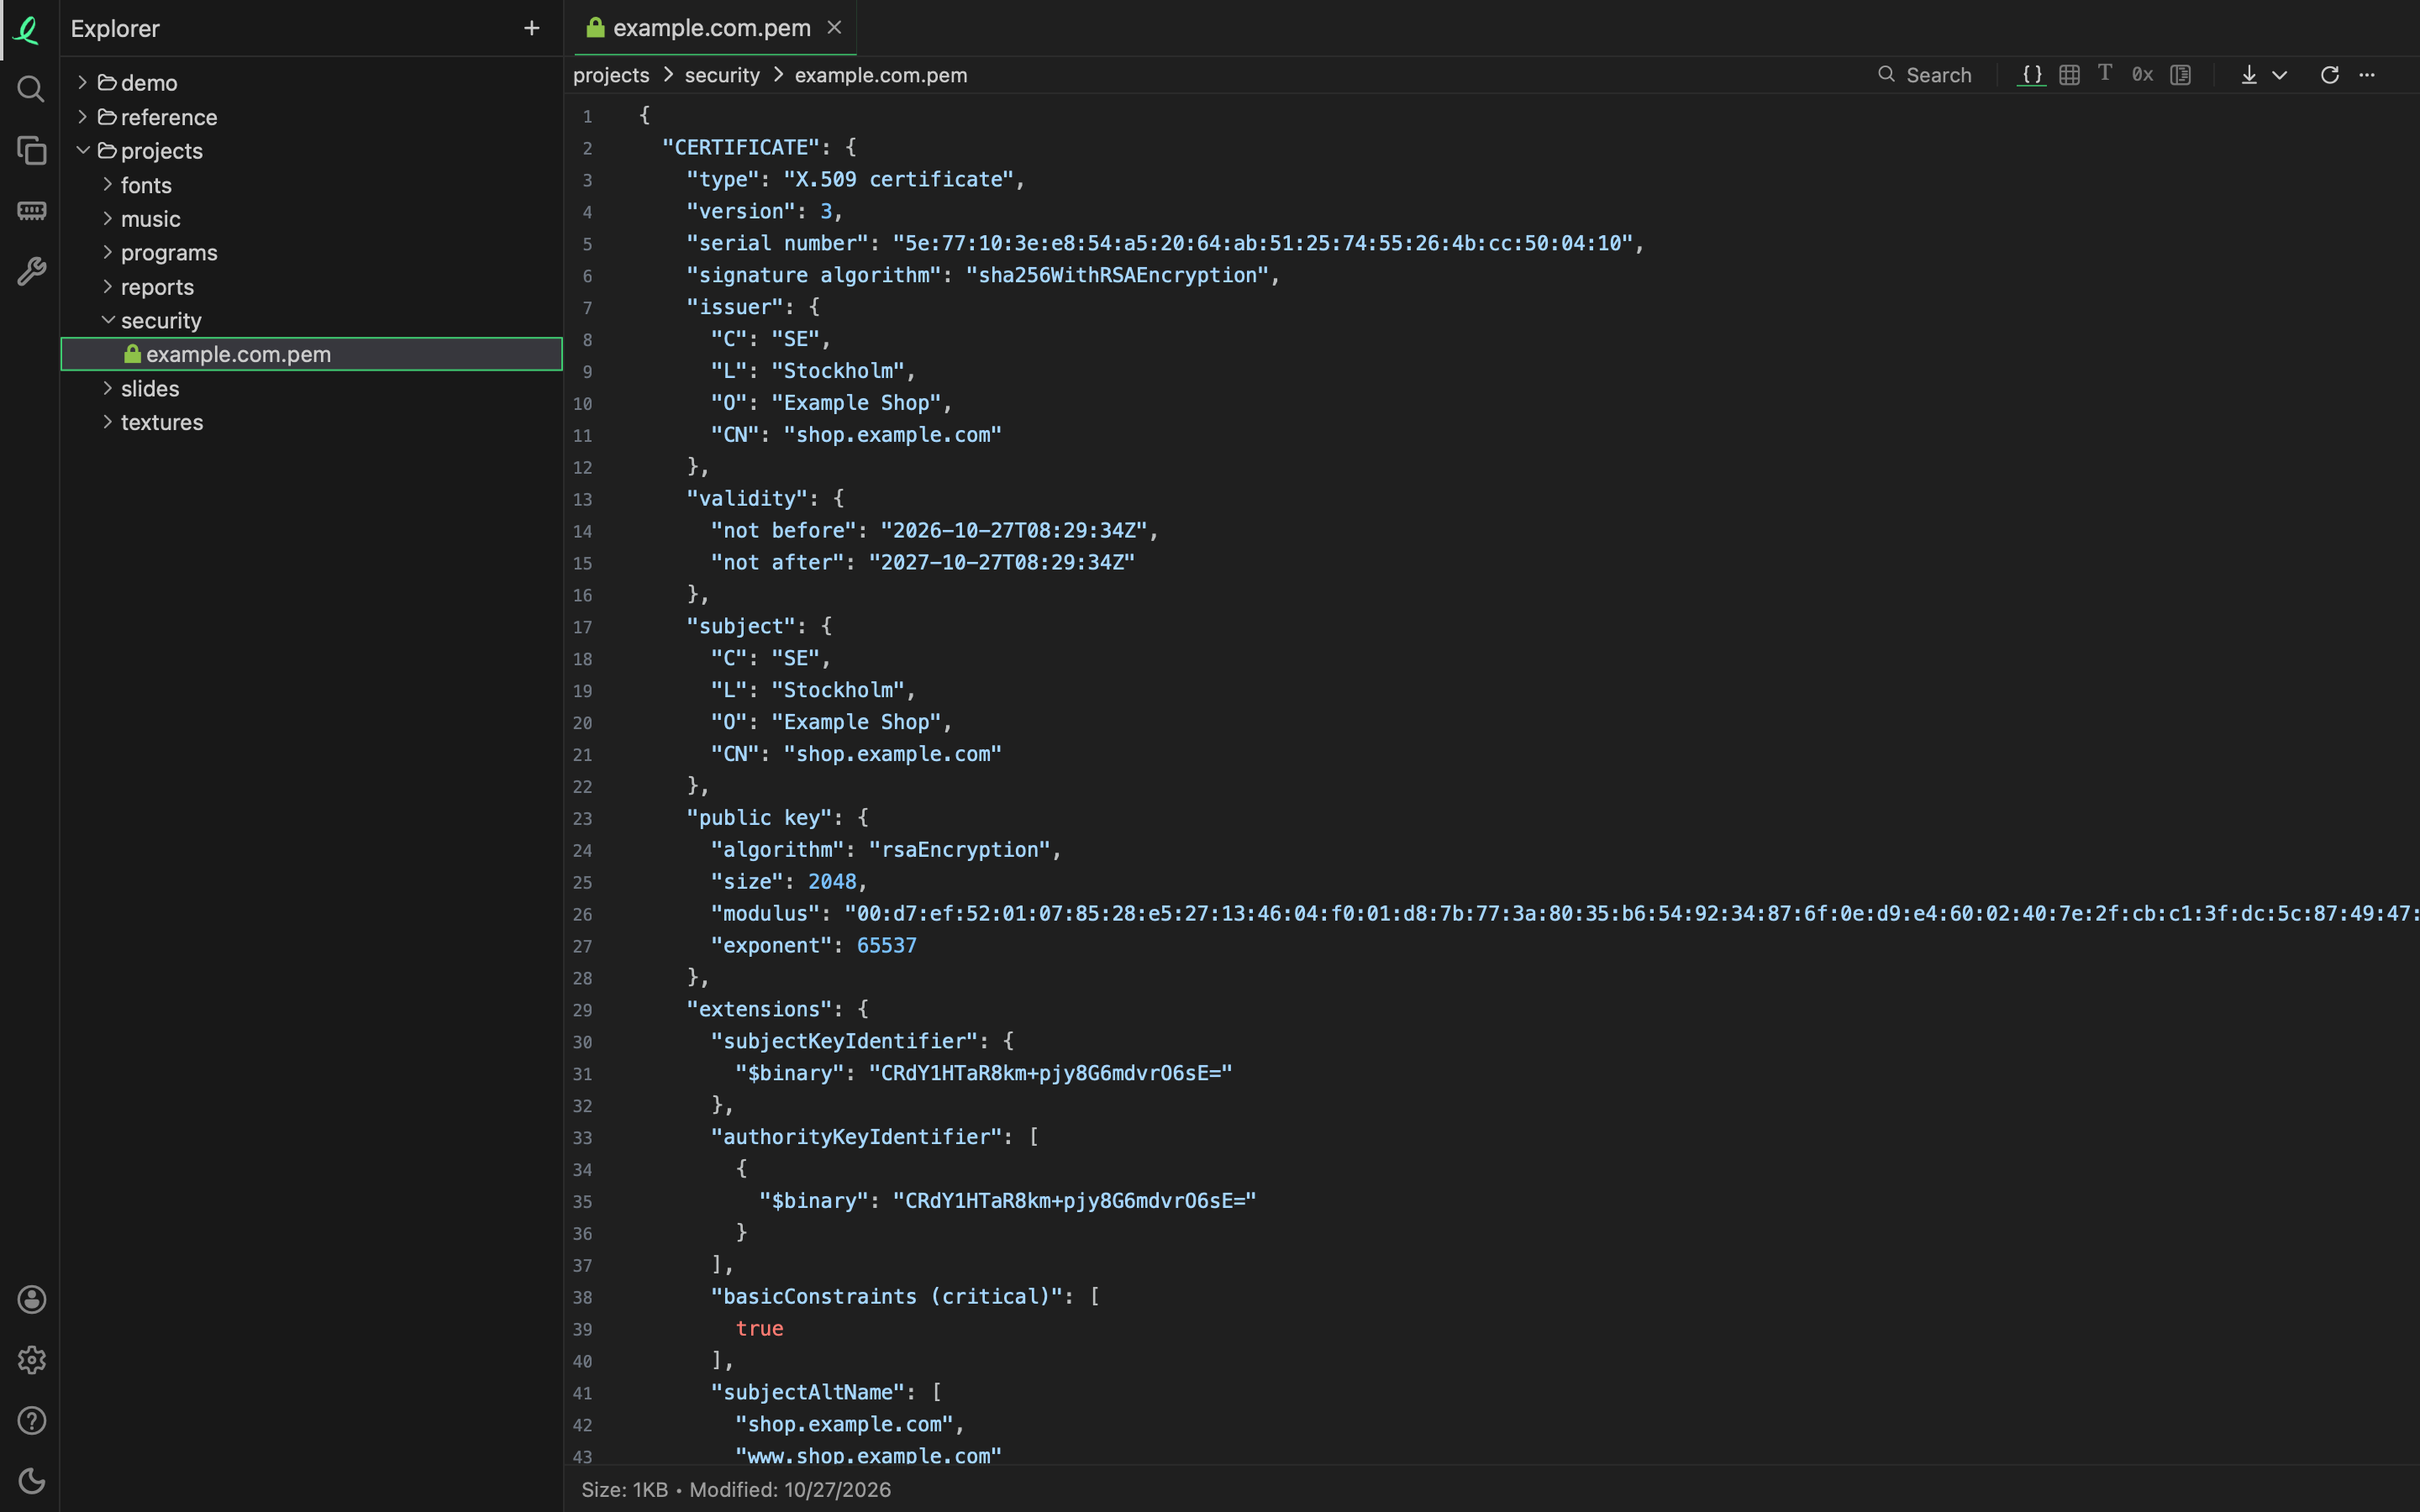The height and width of the screenshot is (1512, 2420).
Task: Open the help question mark icon
Action: tap(31, 1420)
